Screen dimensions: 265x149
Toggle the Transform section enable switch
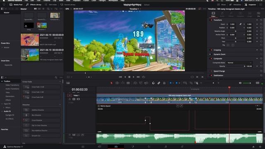click(211, 20)
